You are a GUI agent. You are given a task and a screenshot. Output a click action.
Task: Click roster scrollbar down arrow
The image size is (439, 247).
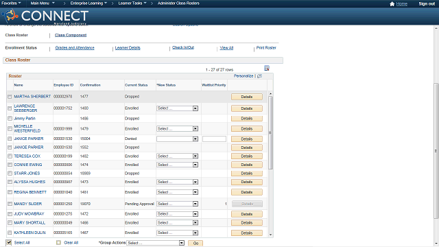[x=270, y=235]
